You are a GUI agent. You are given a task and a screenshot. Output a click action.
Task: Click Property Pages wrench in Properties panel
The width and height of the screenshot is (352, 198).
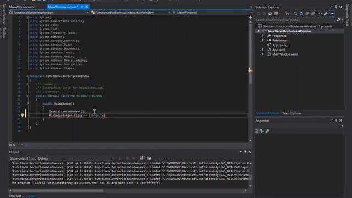tap(267, 131)
